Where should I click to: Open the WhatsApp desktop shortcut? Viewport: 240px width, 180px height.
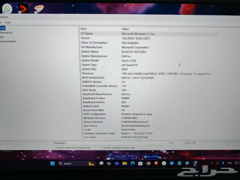(x=7, y=9)
